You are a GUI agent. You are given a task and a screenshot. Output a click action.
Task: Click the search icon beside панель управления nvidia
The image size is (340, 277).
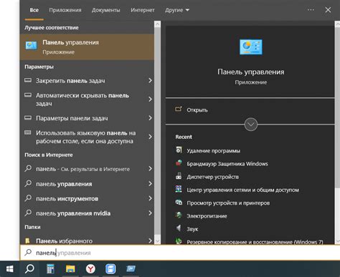[x=28, y=213]
